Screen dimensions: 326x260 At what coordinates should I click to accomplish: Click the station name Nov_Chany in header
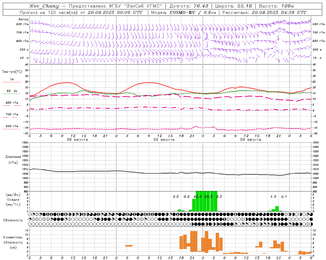pyautogui.click(x=44, y=6)
